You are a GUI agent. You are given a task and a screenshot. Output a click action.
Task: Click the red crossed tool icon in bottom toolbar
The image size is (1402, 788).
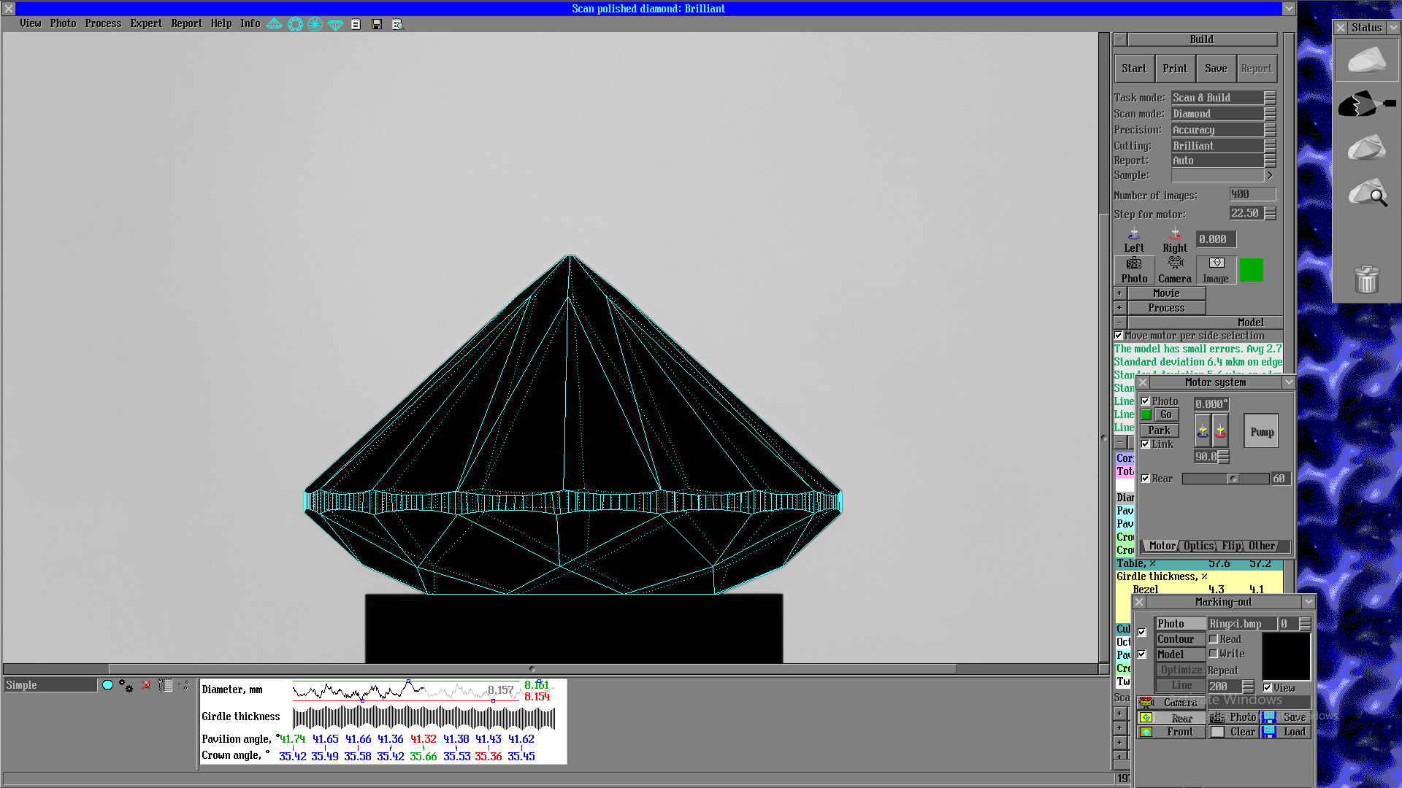[x=146, y=685]
